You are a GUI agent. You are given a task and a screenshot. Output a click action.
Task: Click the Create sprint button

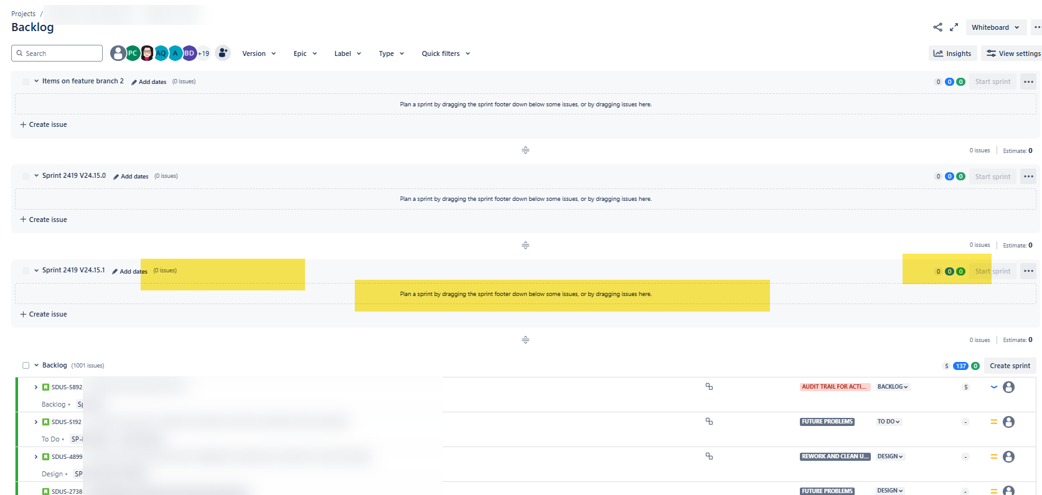1010,366
